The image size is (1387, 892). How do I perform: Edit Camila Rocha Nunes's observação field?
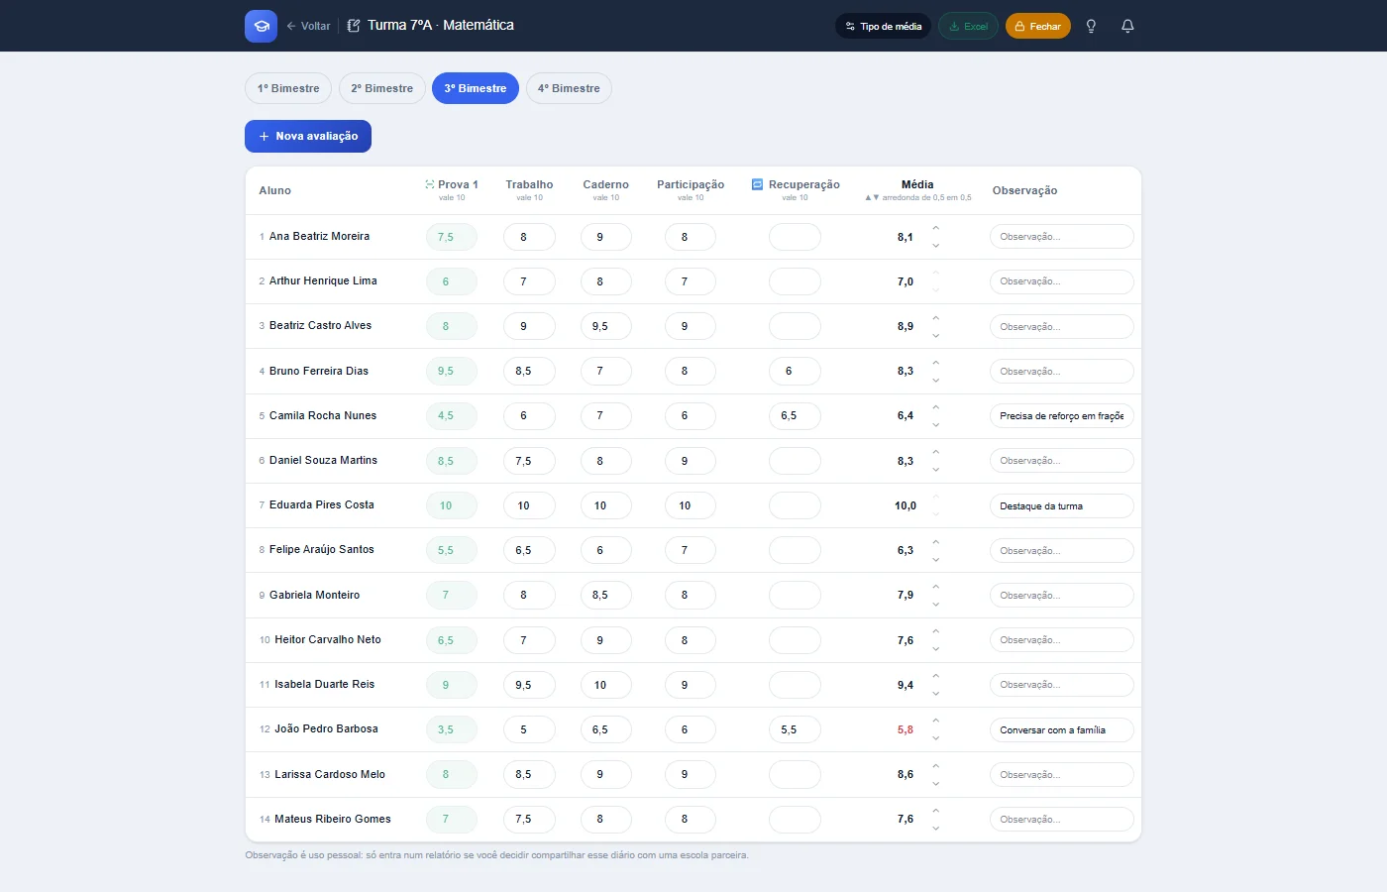coord(1061,416)
